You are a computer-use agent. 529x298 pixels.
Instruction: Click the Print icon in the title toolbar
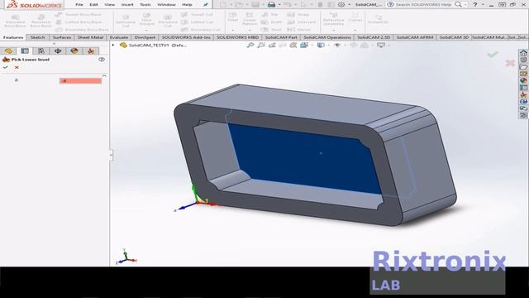coord(271,5)
